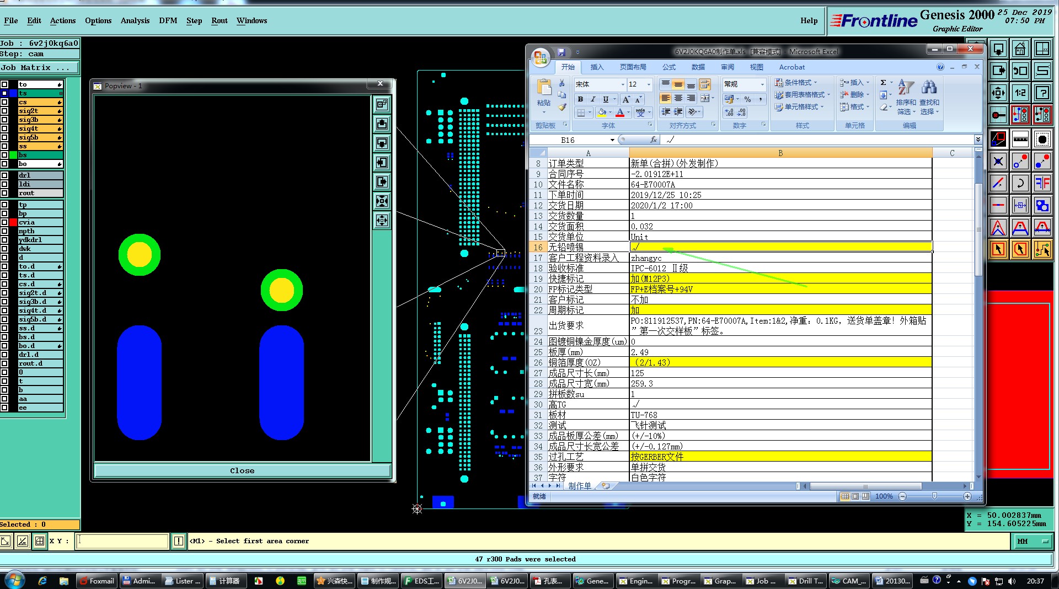Image resolution: width=1059 pixels, height=589 pixels.
Task: Click Excel insert function fx icon
Action: click(x=654, y=140)
